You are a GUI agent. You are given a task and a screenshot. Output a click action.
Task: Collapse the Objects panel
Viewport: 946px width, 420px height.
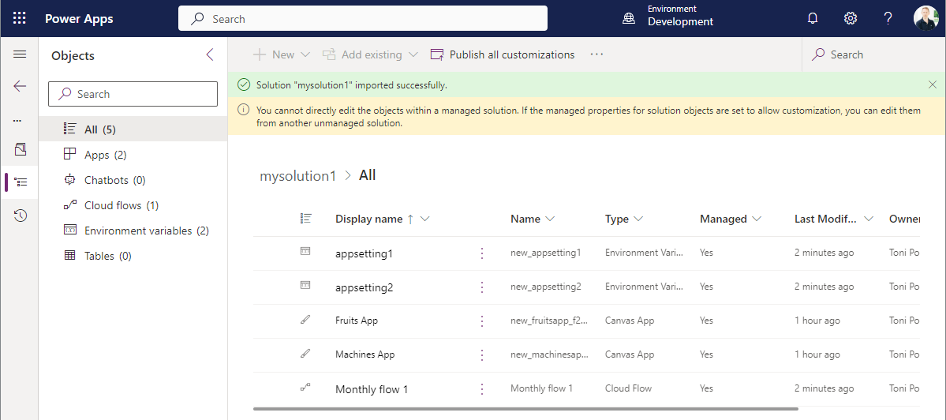[x=210, y=55]
